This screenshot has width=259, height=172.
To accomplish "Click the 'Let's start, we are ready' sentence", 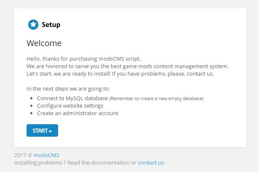I will coord(120,74).
